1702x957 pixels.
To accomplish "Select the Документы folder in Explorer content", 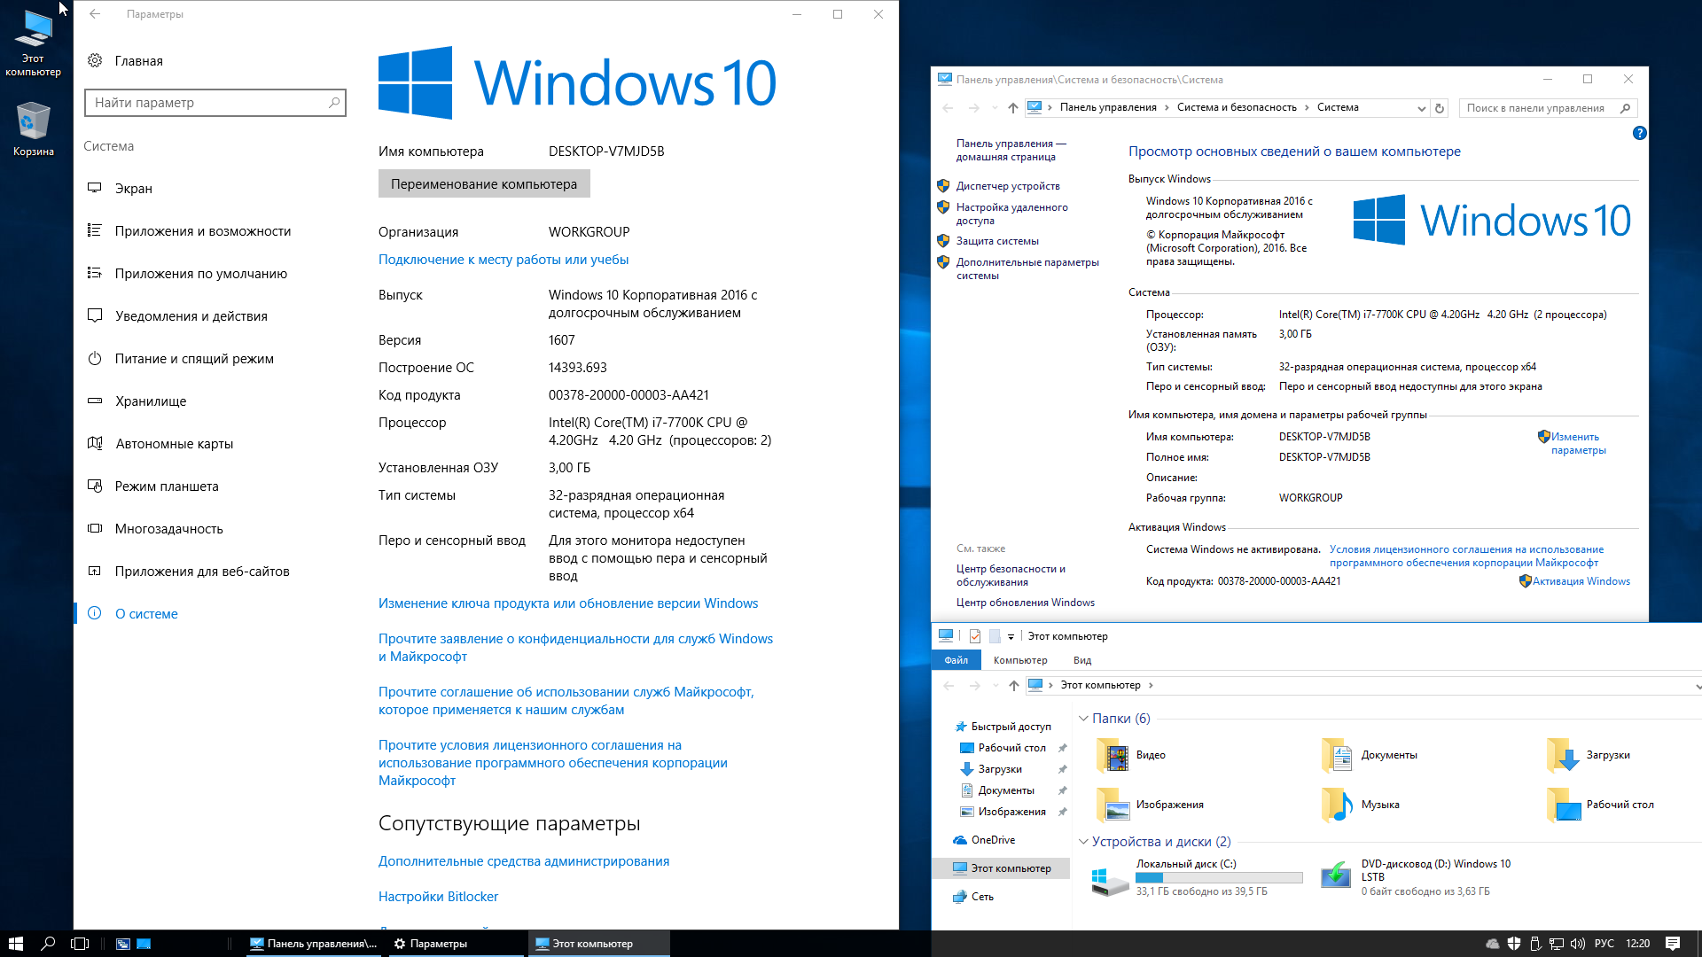I will coord(1370,755).
